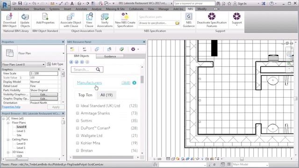This screenshot has width=299, height=168.
Task: Click the Back arrow in NBS Resource Panel
Action: coord(82,62)
